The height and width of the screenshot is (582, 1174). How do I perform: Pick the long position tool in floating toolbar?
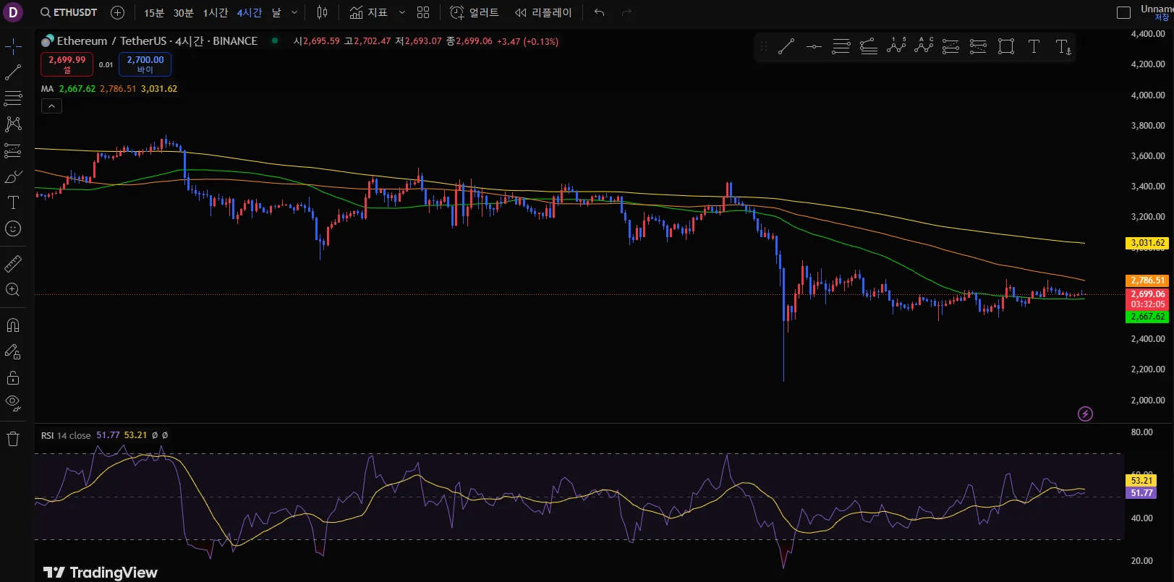tap(950, 47)
